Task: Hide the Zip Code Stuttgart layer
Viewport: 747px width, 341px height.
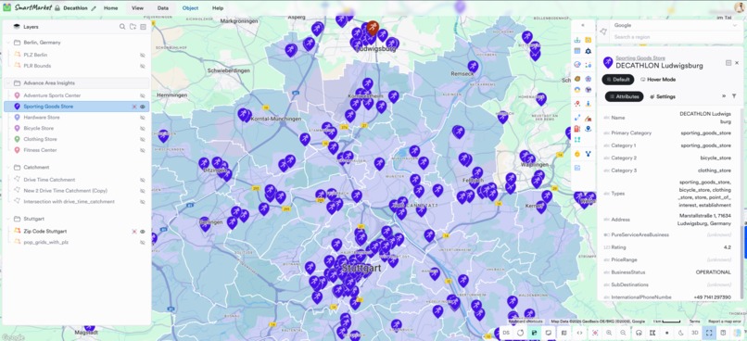Action: pyautogui.click(x=142, y=231)
